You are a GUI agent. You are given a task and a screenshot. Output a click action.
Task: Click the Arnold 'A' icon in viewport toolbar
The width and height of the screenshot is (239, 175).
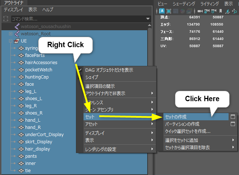pos(162,11)
